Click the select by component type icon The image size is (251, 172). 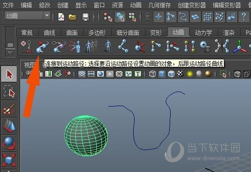pos(132,17)
